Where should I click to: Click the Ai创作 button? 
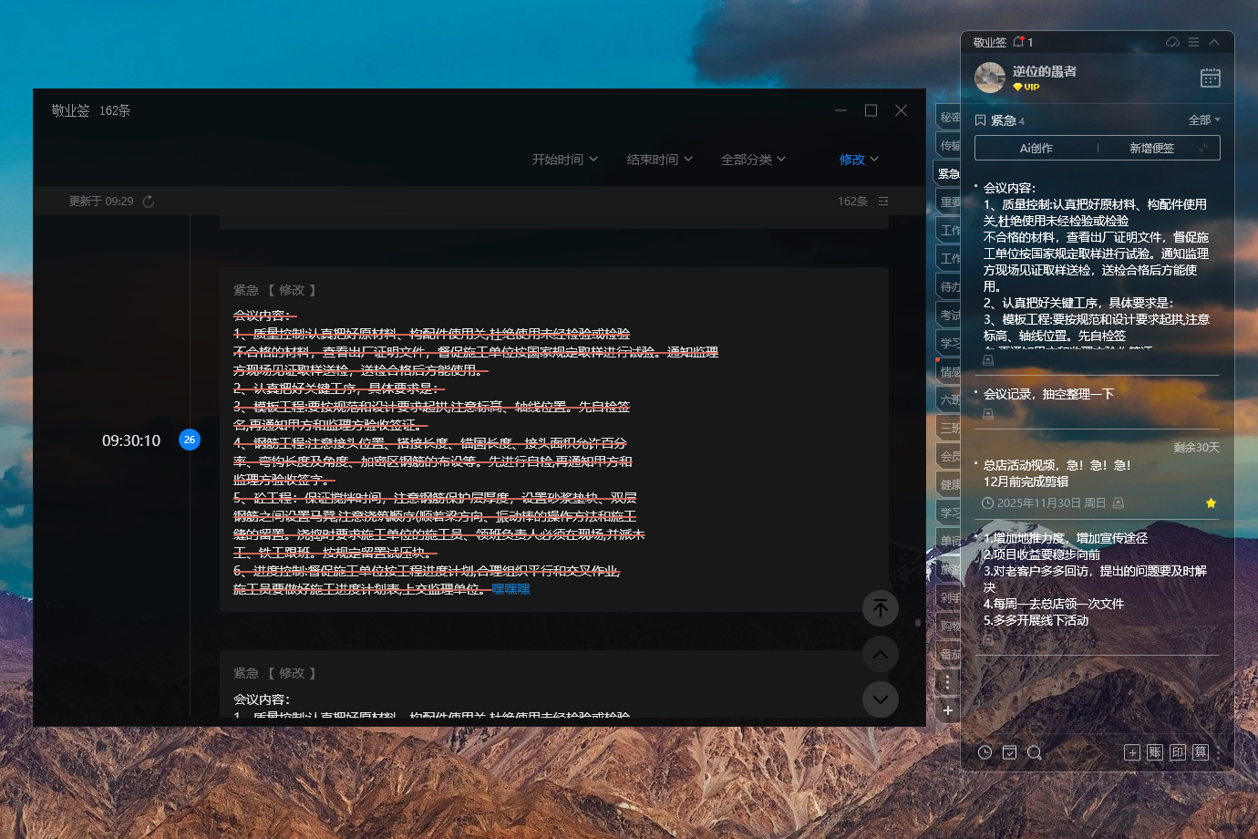(1036, 148)
